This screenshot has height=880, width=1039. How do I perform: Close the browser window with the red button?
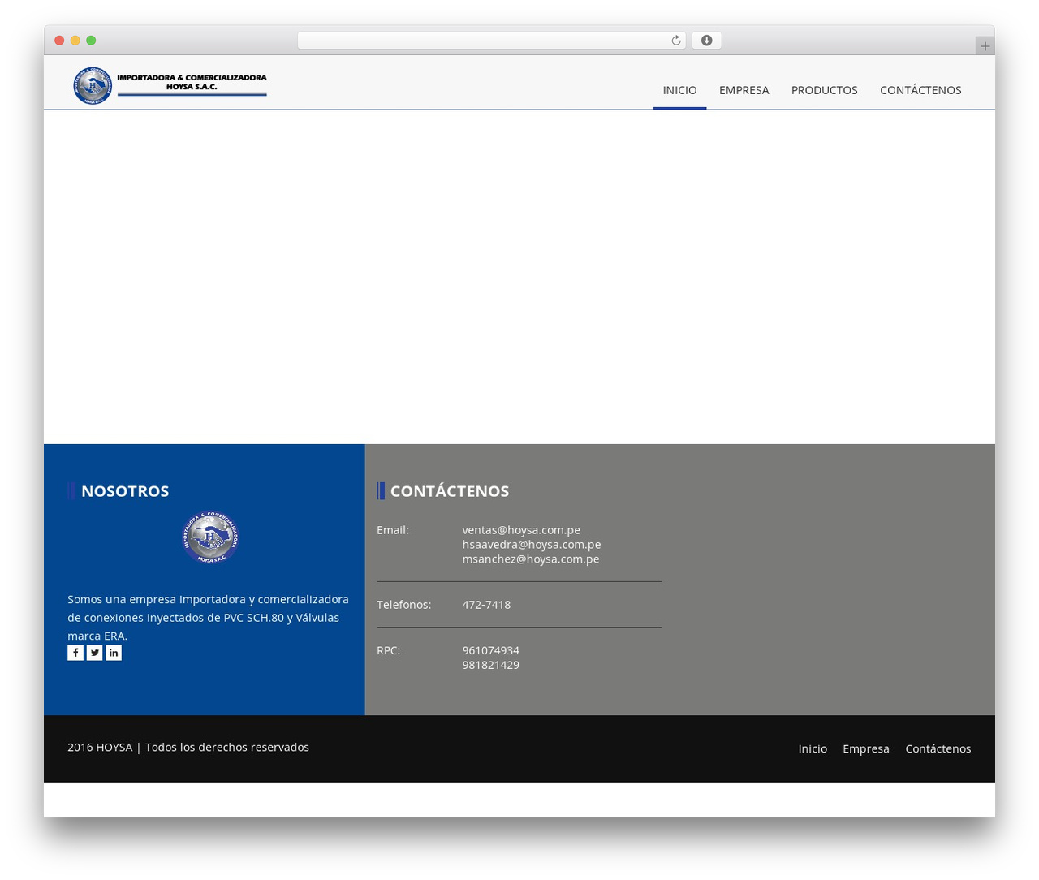point(59,41)
